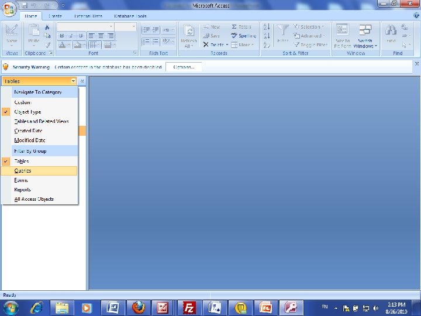Select the checked Tables filter group
Image resolution: width=421 pixels, height=316 pixels.
40,162
